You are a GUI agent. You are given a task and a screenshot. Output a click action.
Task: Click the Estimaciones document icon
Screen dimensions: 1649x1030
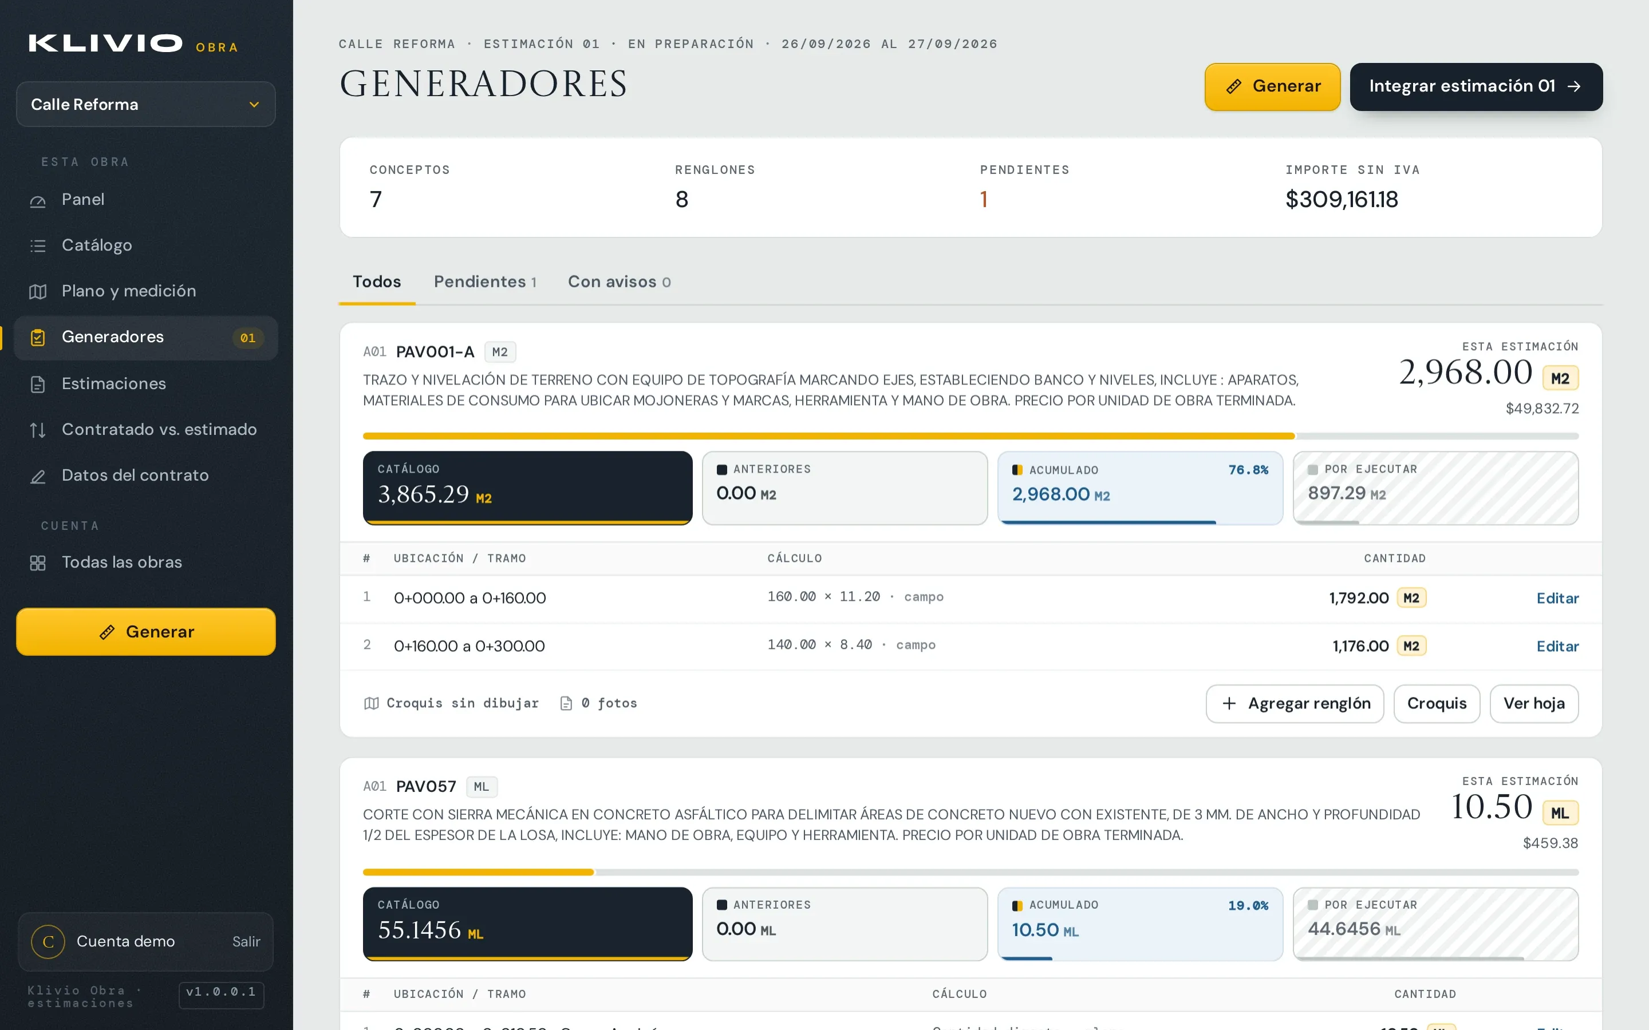tap(38, 384)
